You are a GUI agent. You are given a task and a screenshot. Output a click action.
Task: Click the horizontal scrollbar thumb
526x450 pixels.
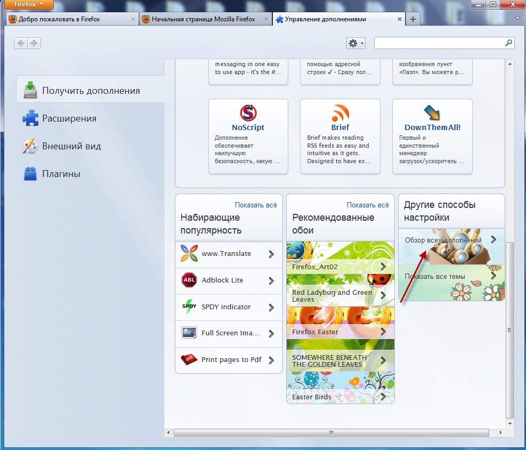coord(331,432)
